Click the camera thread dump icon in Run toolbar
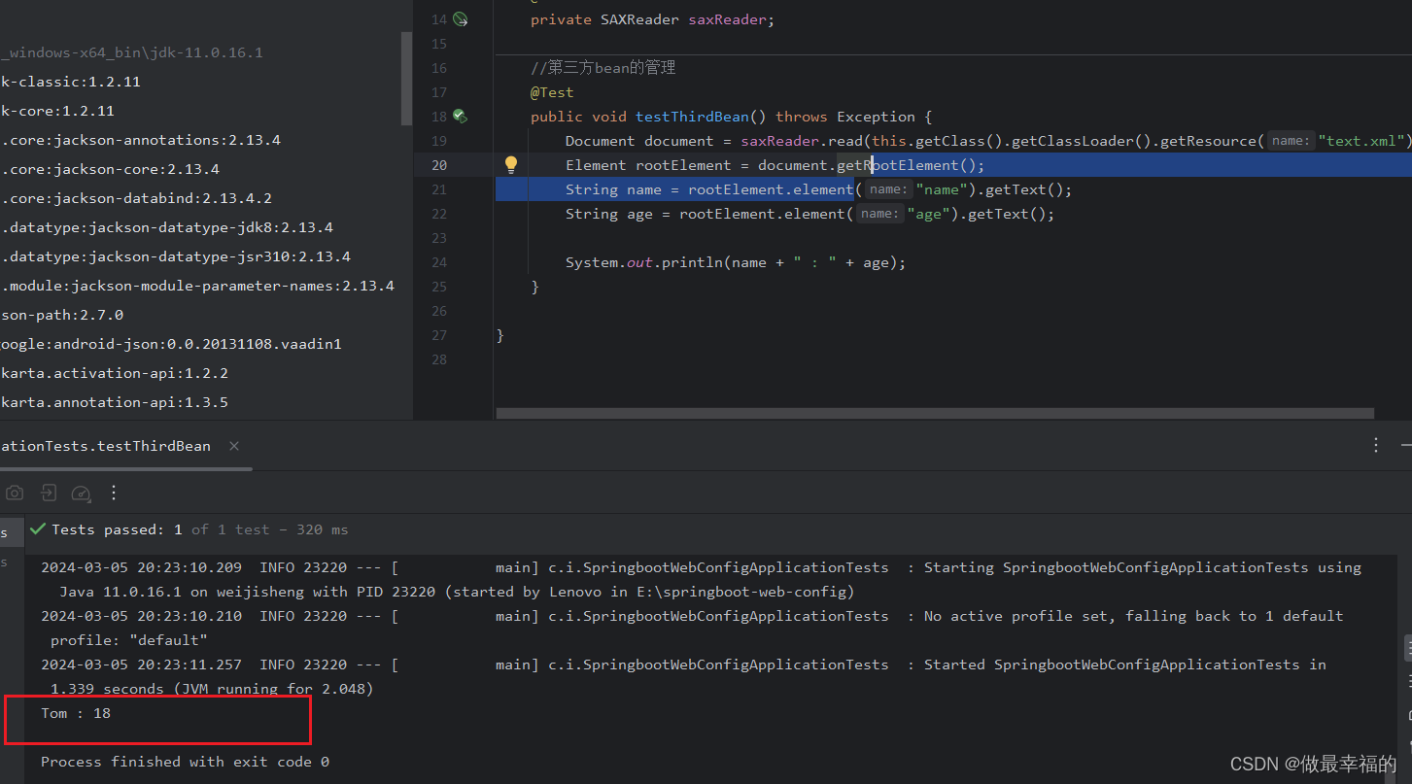Viewport: 1412px width, 784px height. (x=15, y=493)
